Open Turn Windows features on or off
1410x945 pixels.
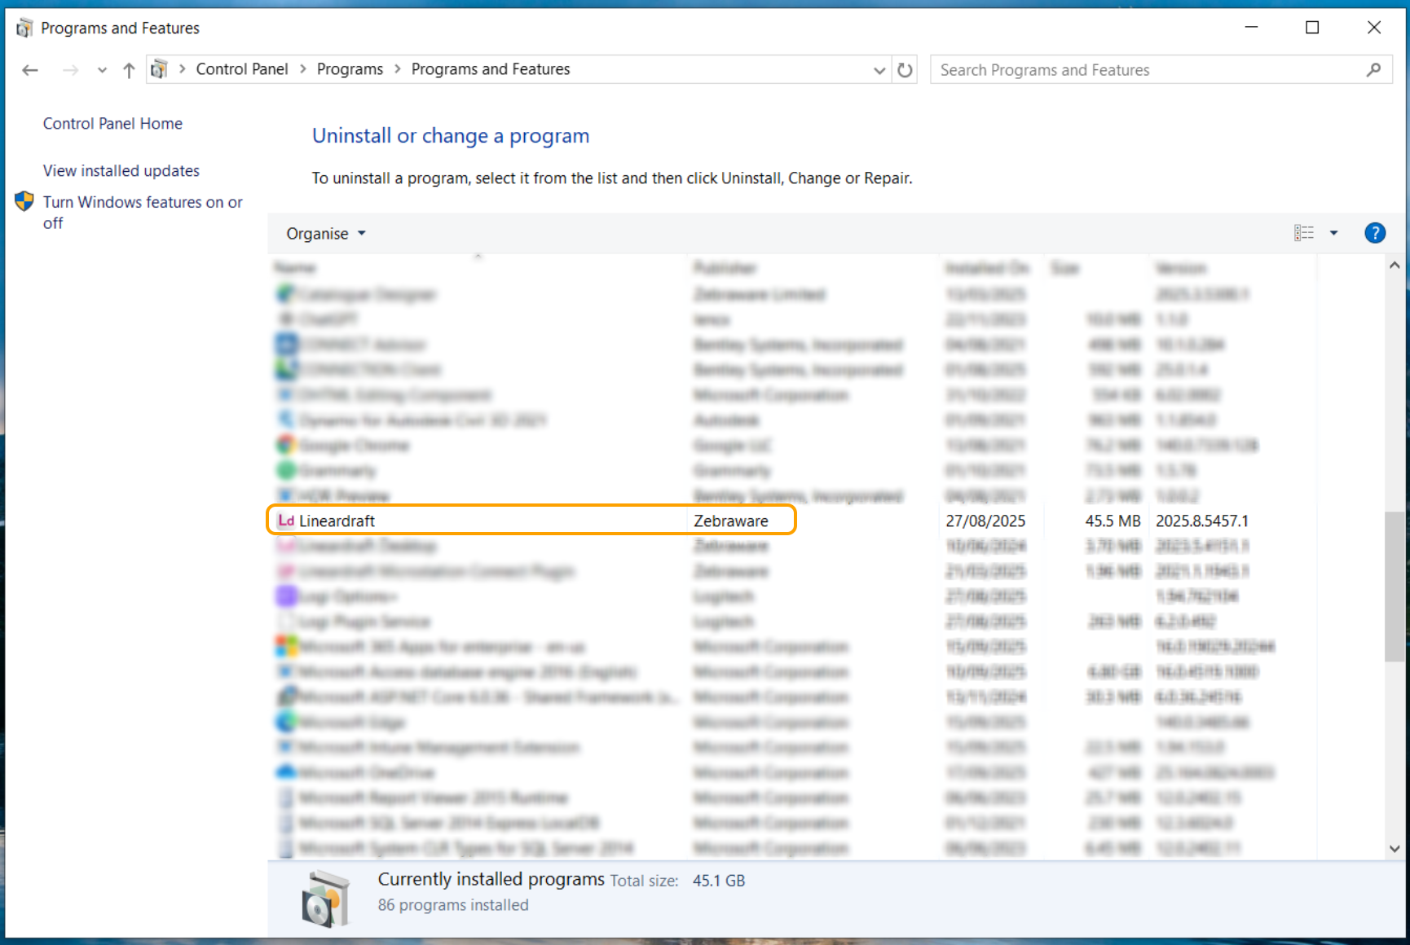[143, 213]
